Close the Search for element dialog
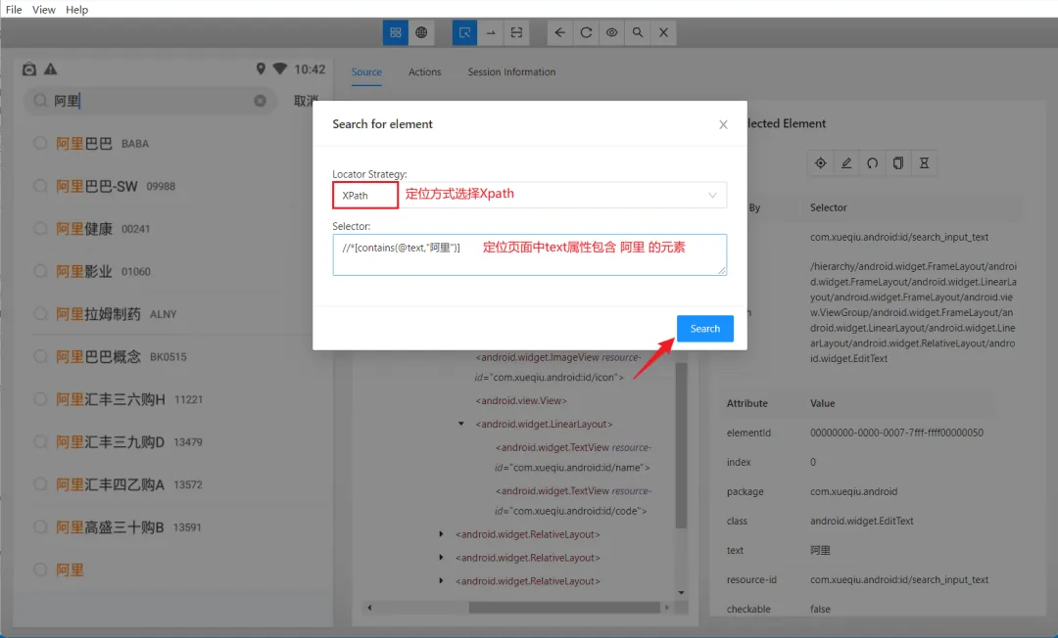Viewport: 1058px width, 638px height. point(723,124)
